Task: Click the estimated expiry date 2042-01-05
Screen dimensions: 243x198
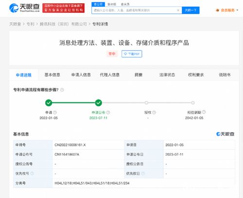Action: (194, 118)
